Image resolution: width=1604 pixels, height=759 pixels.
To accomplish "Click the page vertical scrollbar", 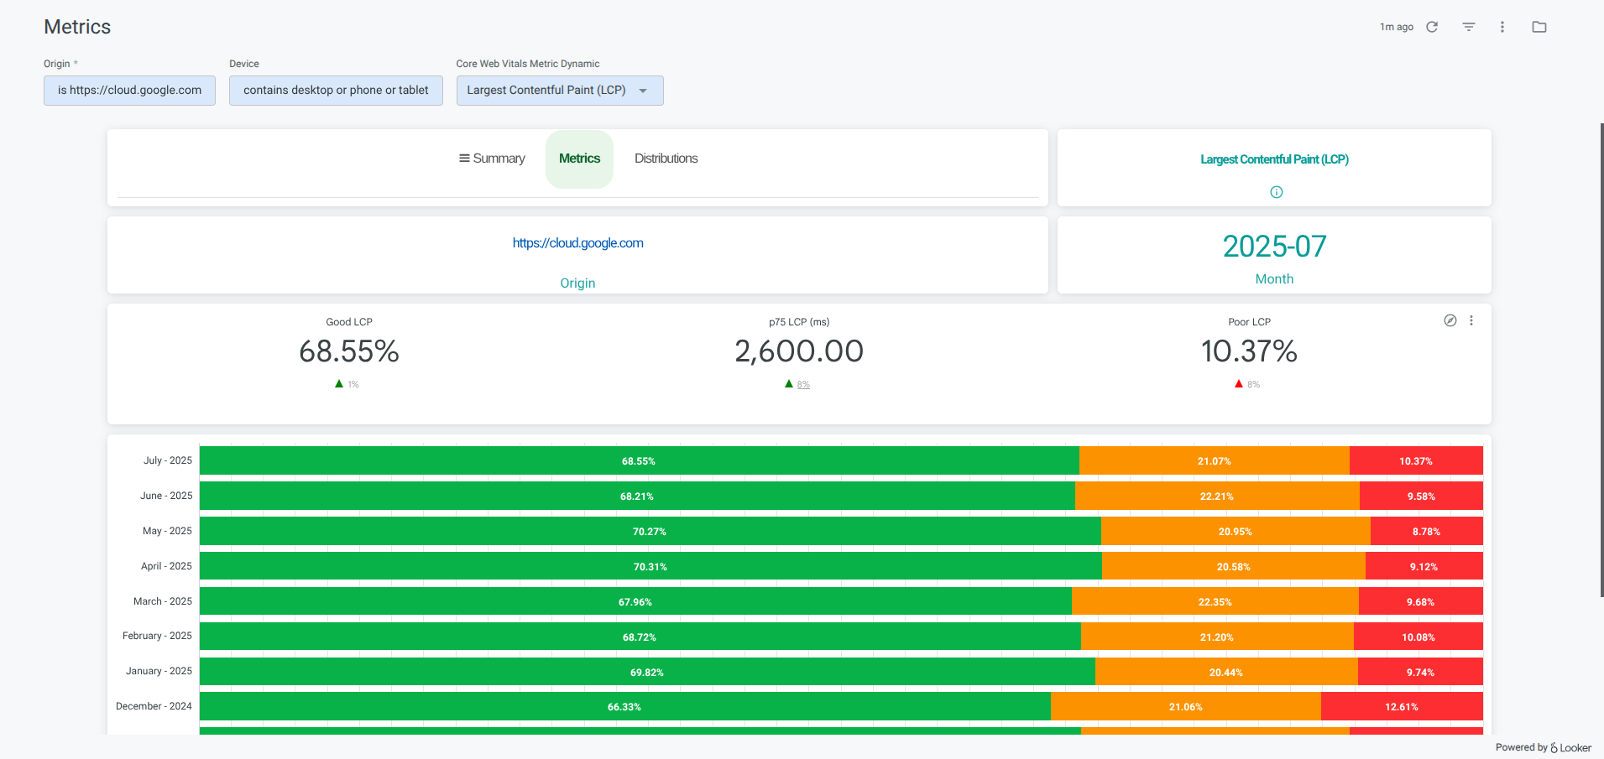I will click(1601, 361).
